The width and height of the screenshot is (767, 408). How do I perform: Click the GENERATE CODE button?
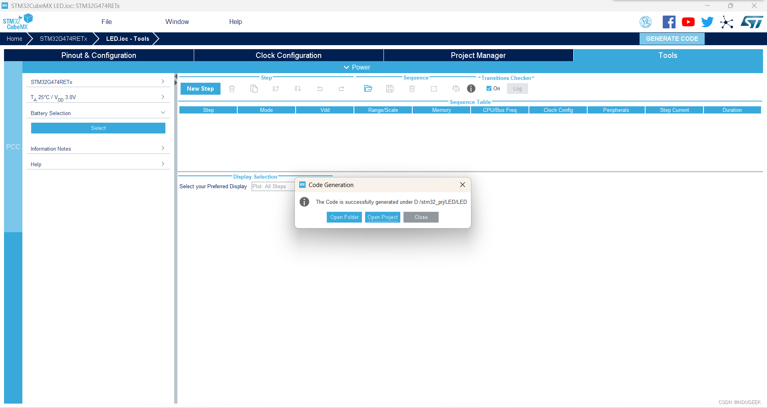pos(672,38)
